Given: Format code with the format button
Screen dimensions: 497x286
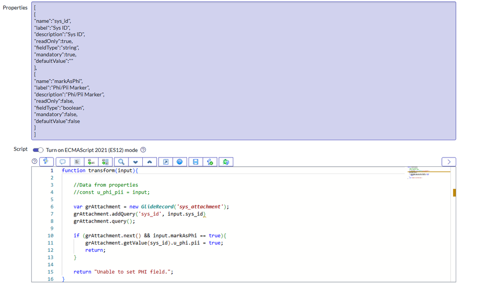Looking at the screenshot, I should 77,162.
